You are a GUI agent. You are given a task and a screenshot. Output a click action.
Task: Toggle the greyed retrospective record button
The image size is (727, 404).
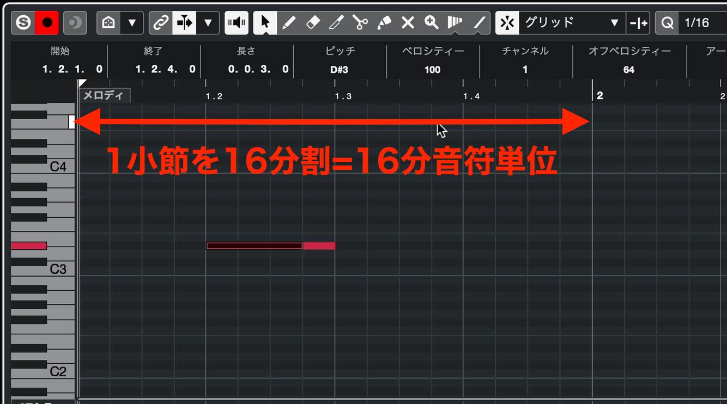[x=75, y=23]
